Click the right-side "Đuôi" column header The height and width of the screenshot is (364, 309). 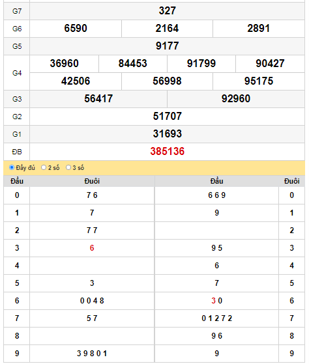(292, 181)
